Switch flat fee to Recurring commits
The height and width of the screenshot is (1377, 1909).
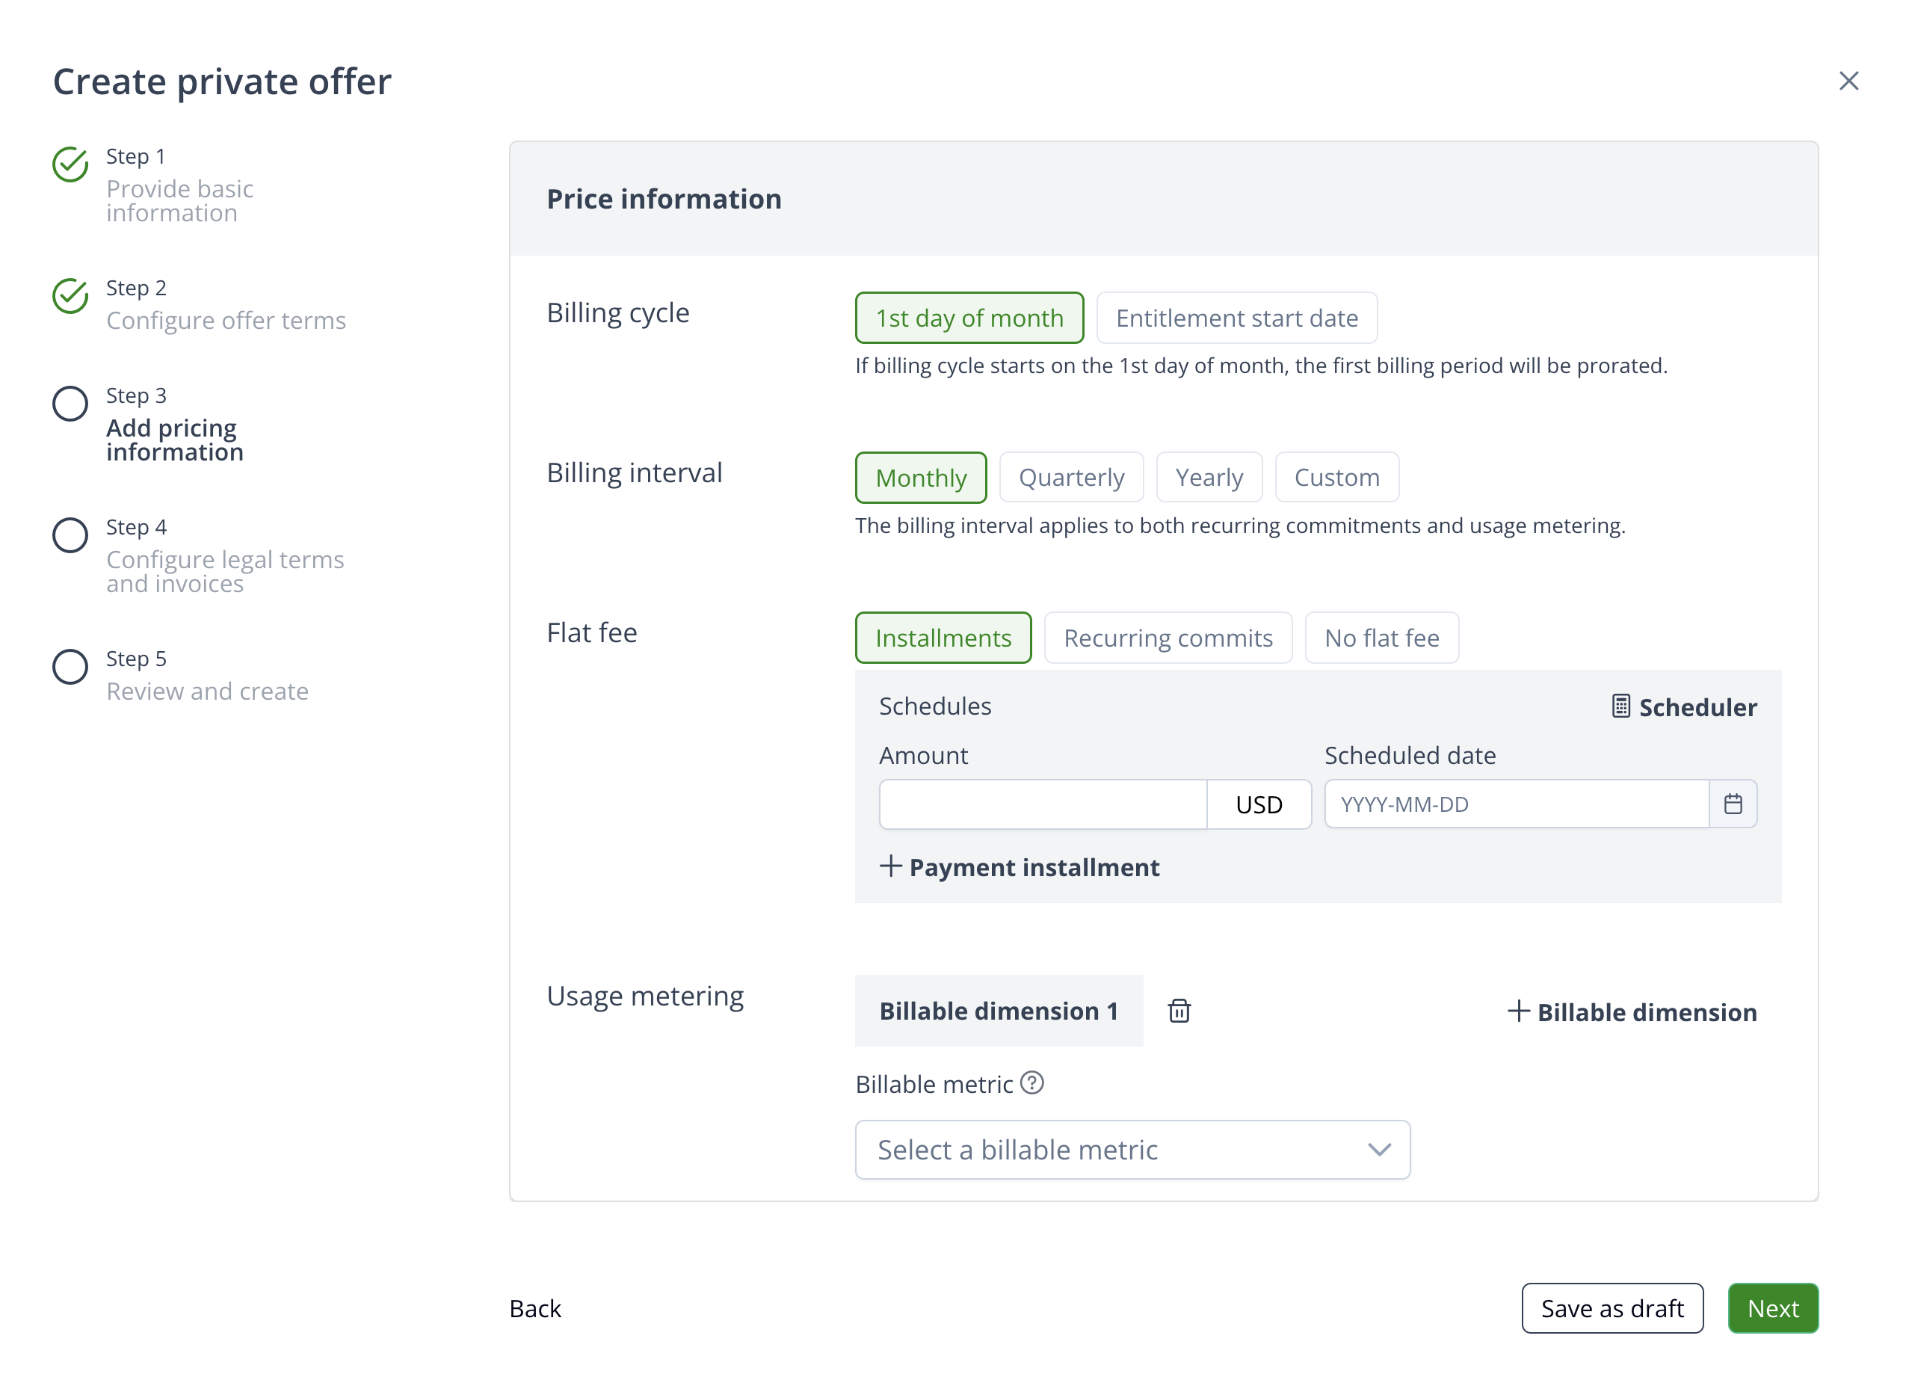pos(1168,638)
